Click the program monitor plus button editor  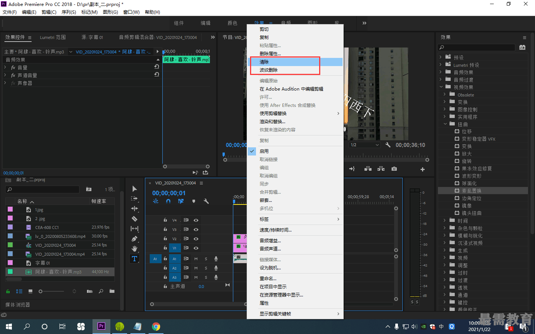422,169
